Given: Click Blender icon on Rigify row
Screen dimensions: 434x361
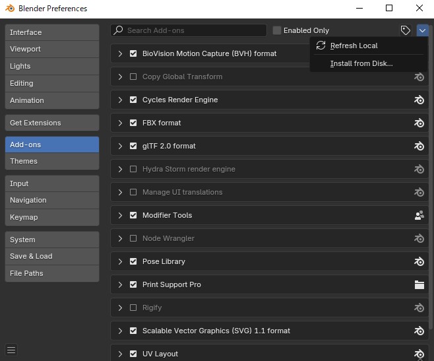Looking at the screenshot, I should click(x=419, y=308).
